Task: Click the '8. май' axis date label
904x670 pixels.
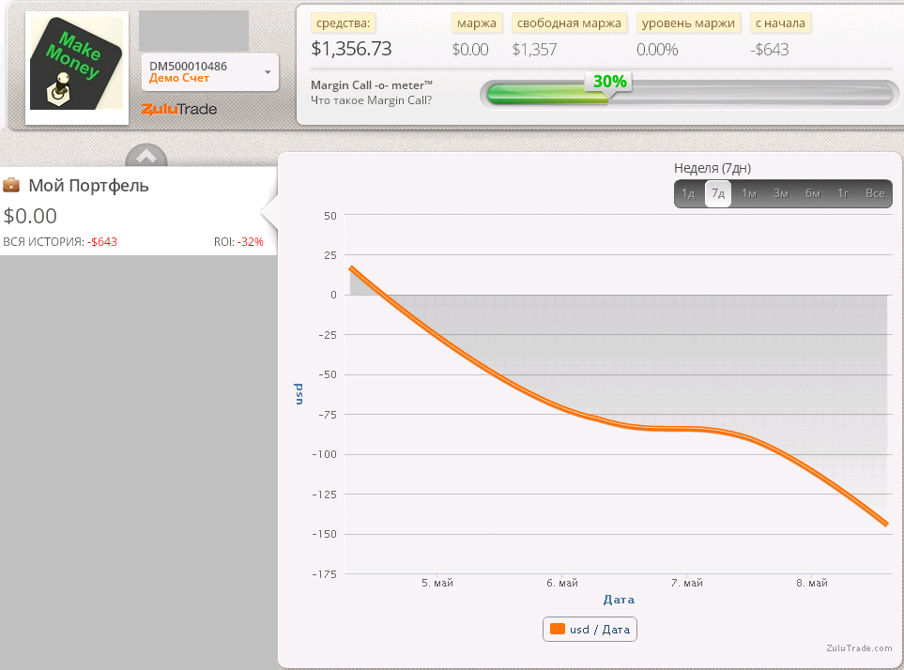Action: 812,583
